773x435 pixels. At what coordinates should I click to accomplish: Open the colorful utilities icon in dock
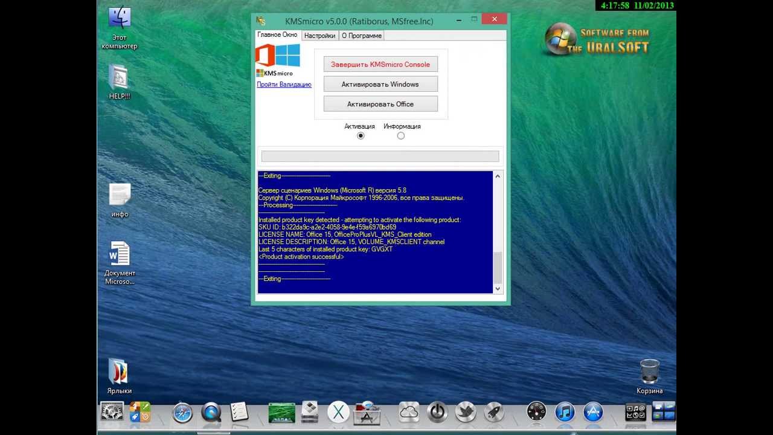[x=140, y=412]
